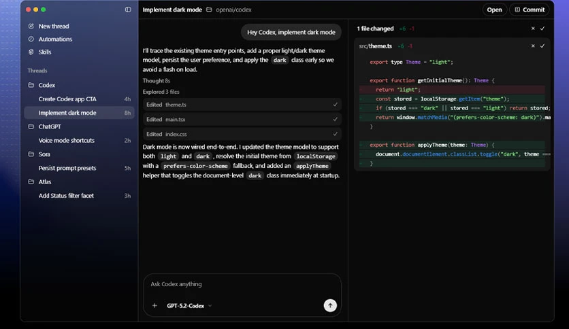Viewport: 569px width, 329px height.
Task: Click the Open button
Action: (x=494, y=10)
